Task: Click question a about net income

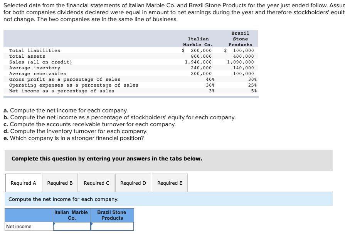Action: [66, 110]
